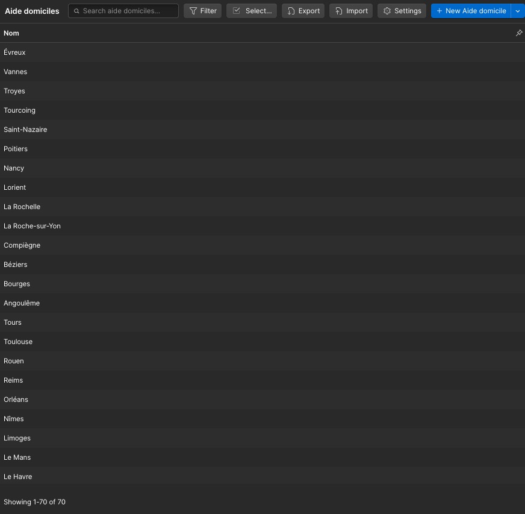Click the pin icon in Nom column header
Viewport: 525px width, 514px height.
click(x=518, y=33)
